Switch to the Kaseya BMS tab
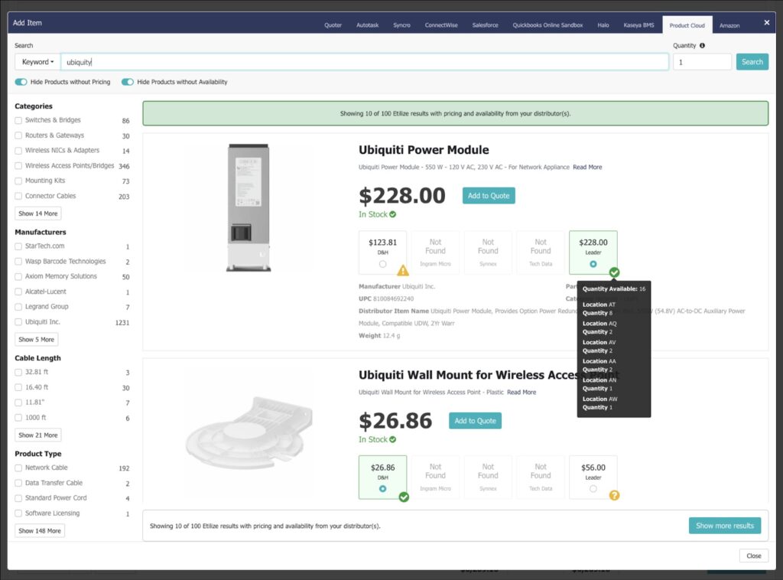783x580 pixels. pos(638,25)
